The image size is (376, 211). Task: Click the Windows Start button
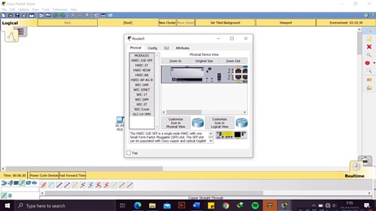coord(7,206)
